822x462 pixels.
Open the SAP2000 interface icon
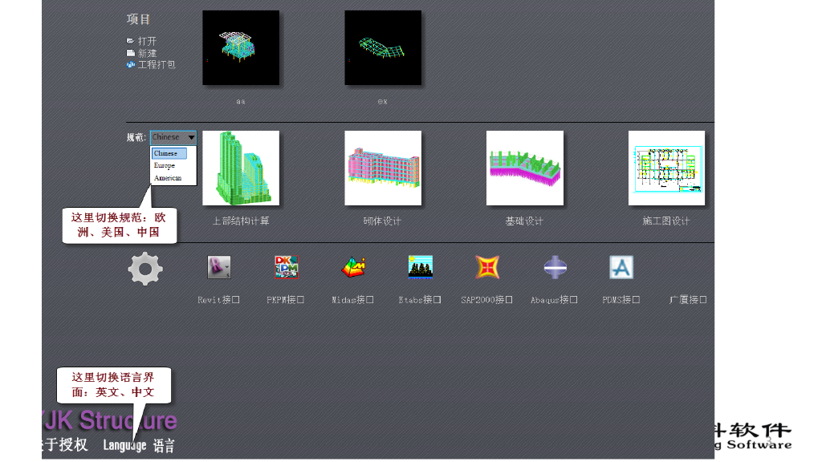486,267
